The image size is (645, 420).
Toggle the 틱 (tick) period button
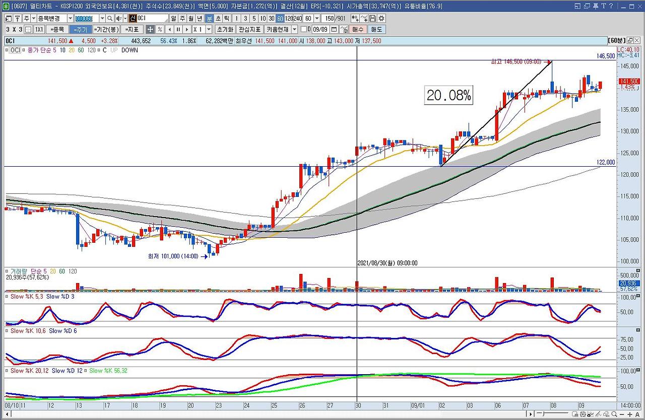[x=227, y=18]
